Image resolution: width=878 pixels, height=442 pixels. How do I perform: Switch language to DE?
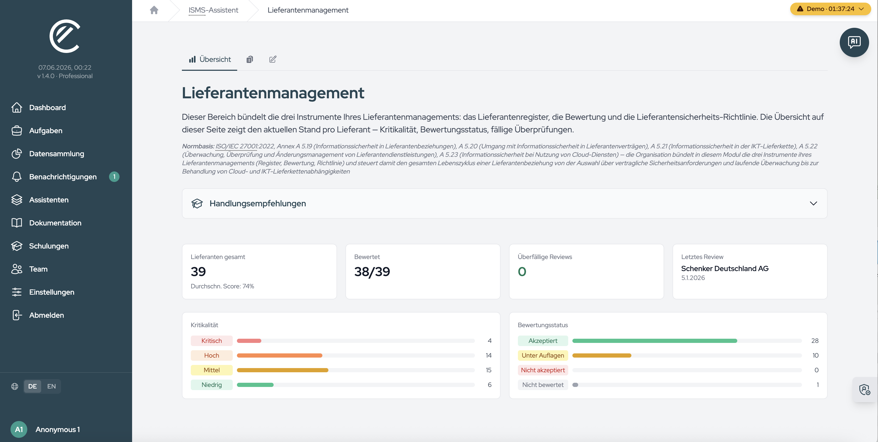point(32,386)
